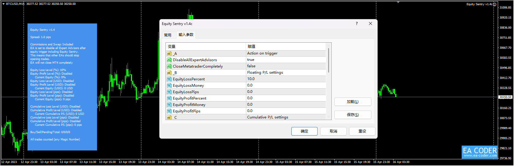Cancel the dialog with 取消 button
The width and height of the screenshot is (514, 166).
coord(333,131)
